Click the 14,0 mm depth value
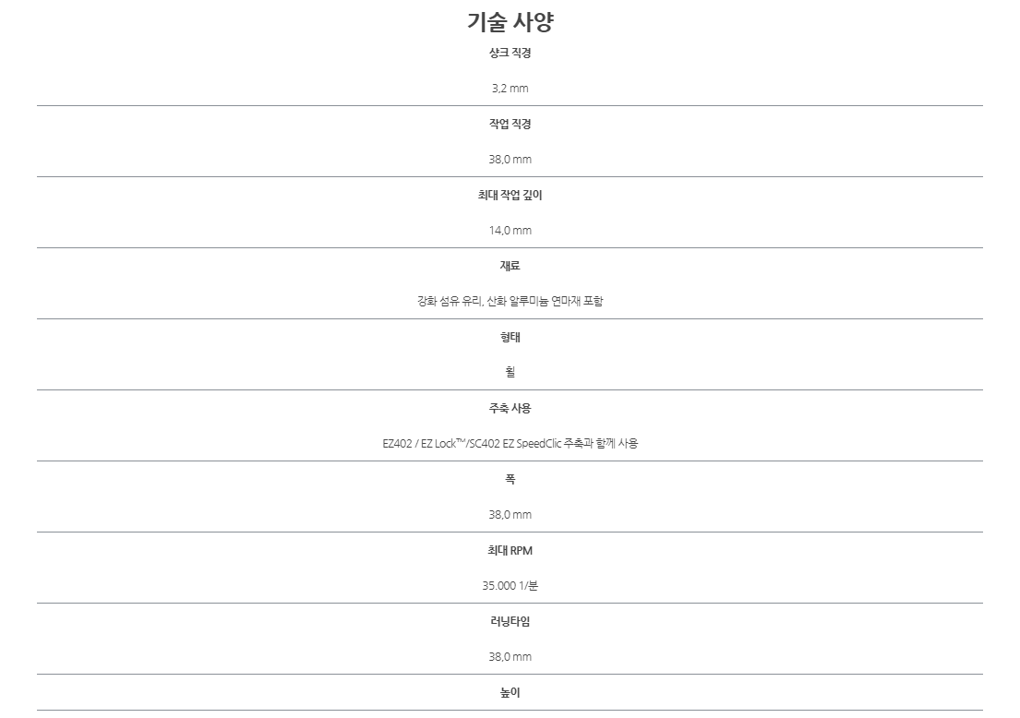 (510, 230)
